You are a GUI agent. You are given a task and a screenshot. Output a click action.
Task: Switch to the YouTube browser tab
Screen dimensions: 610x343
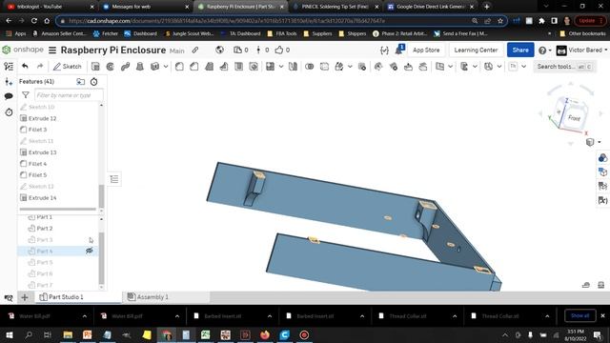[50, 7]
